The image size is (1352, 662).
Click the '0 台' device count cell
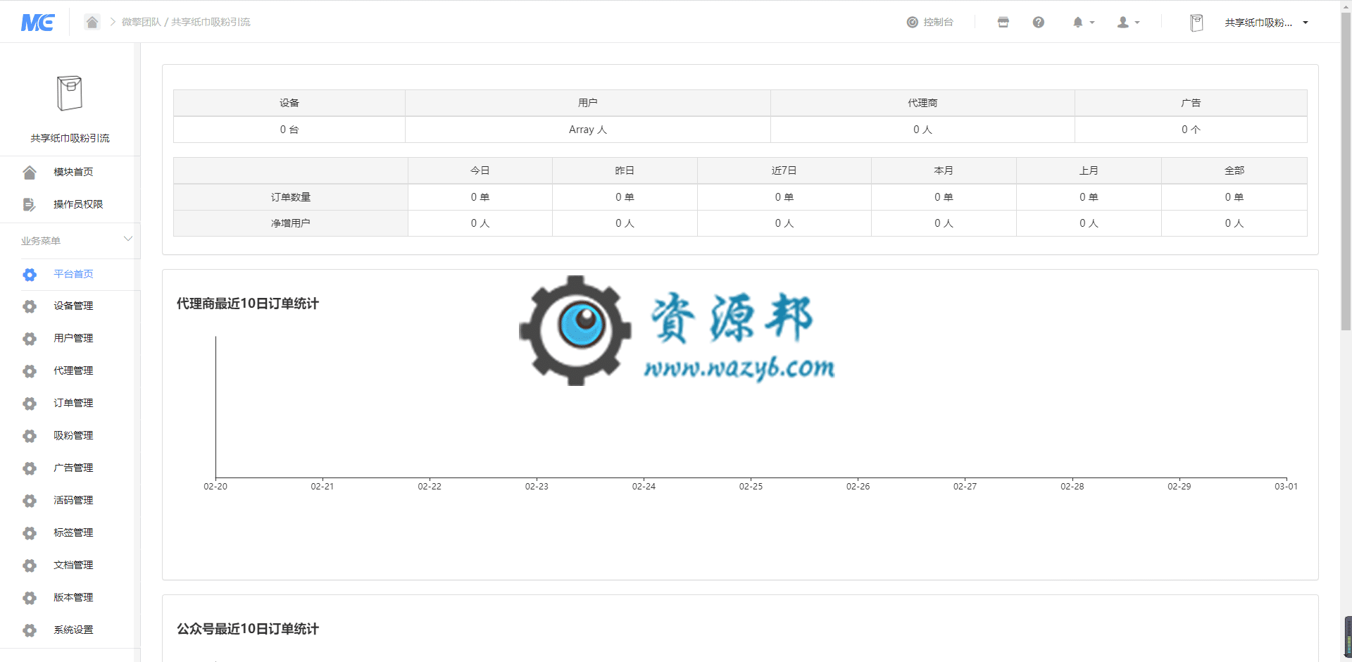pos(289,130)
